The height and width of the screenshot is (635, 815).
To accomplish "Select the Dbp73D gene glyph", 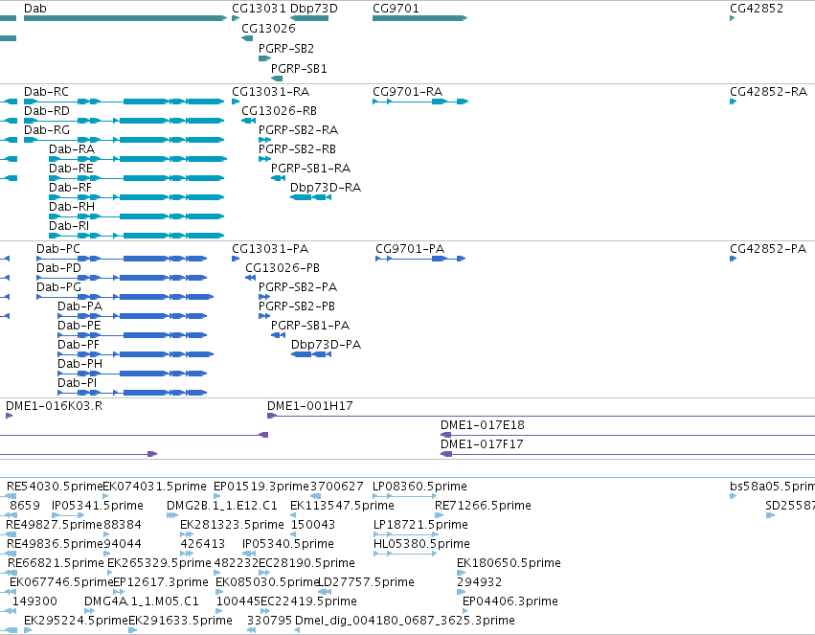I will (x=309, y=18).
